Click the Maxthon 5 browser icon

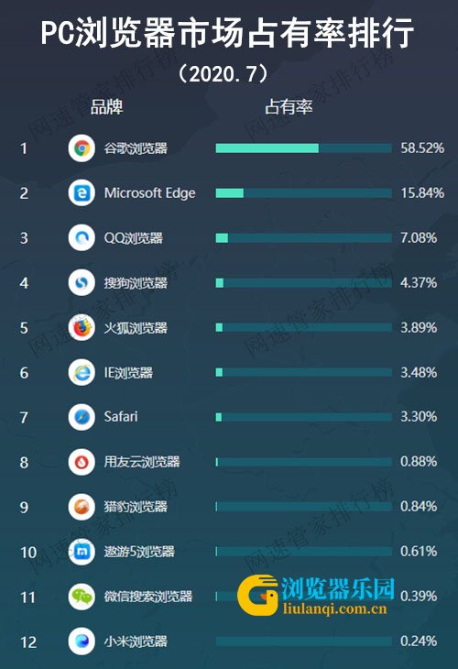[82, 552]
